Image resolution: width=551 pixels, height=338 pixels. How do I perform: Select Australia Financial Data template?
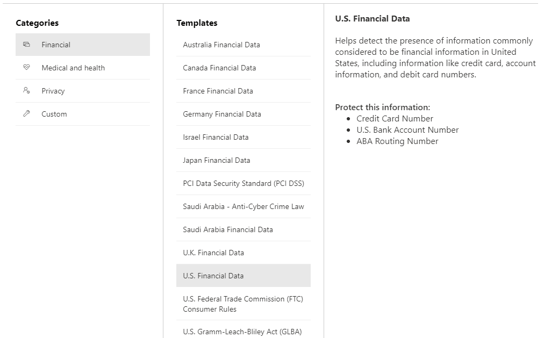[244, 45]
